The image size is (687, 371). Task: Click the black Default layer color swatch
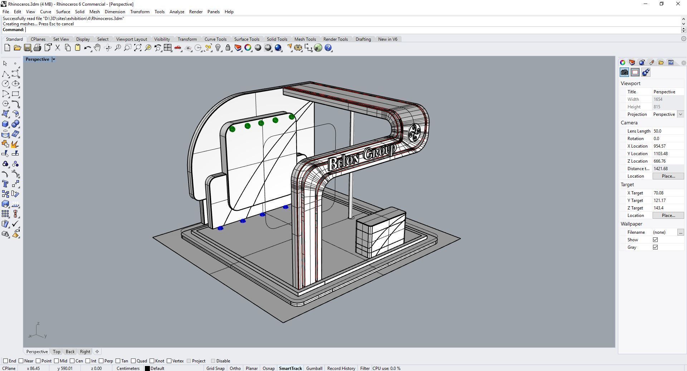point(147,368)
